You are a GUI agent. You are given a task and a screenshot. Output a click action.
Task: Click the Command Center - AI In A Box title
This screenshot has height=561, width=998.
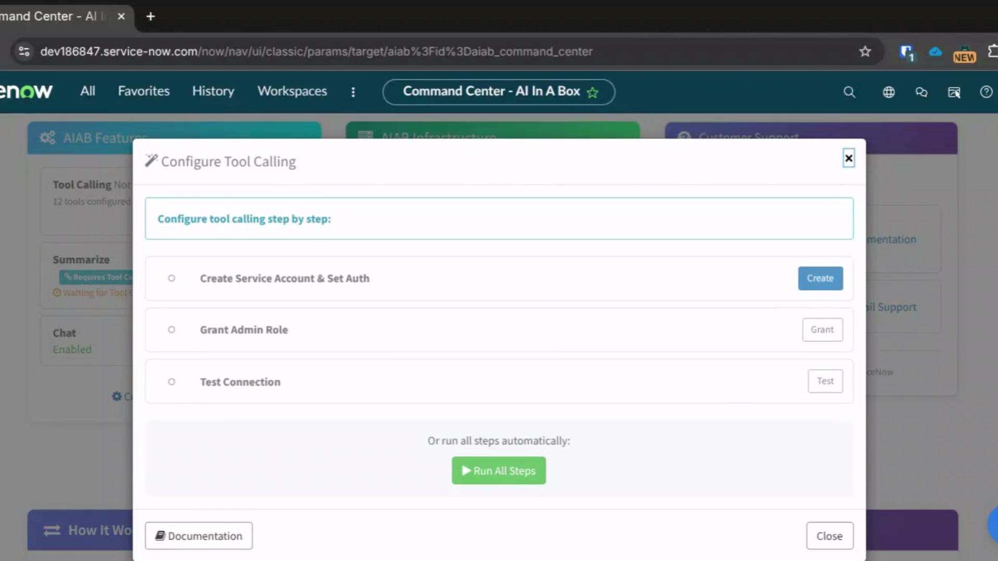click(x=491, y=91)
